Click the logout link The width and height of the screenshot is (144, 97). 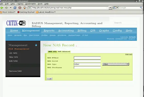132,39
